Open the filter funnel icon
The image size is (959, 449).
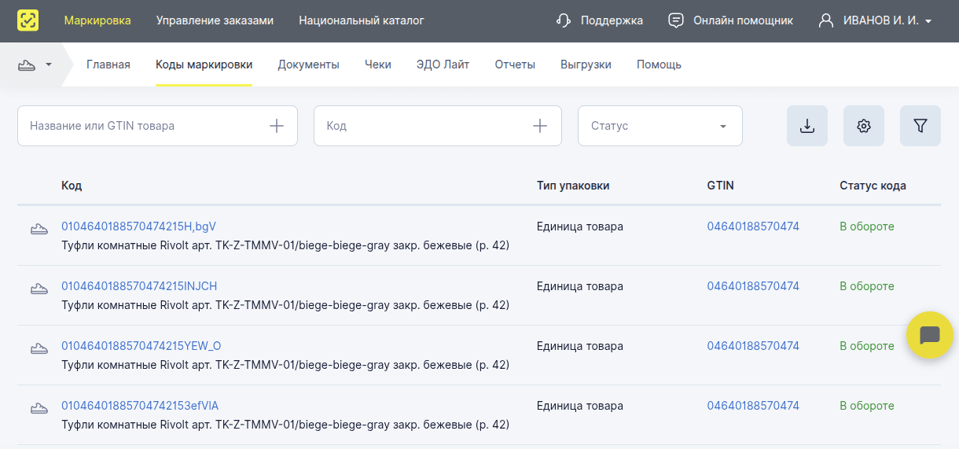click(x=920, y=126)
